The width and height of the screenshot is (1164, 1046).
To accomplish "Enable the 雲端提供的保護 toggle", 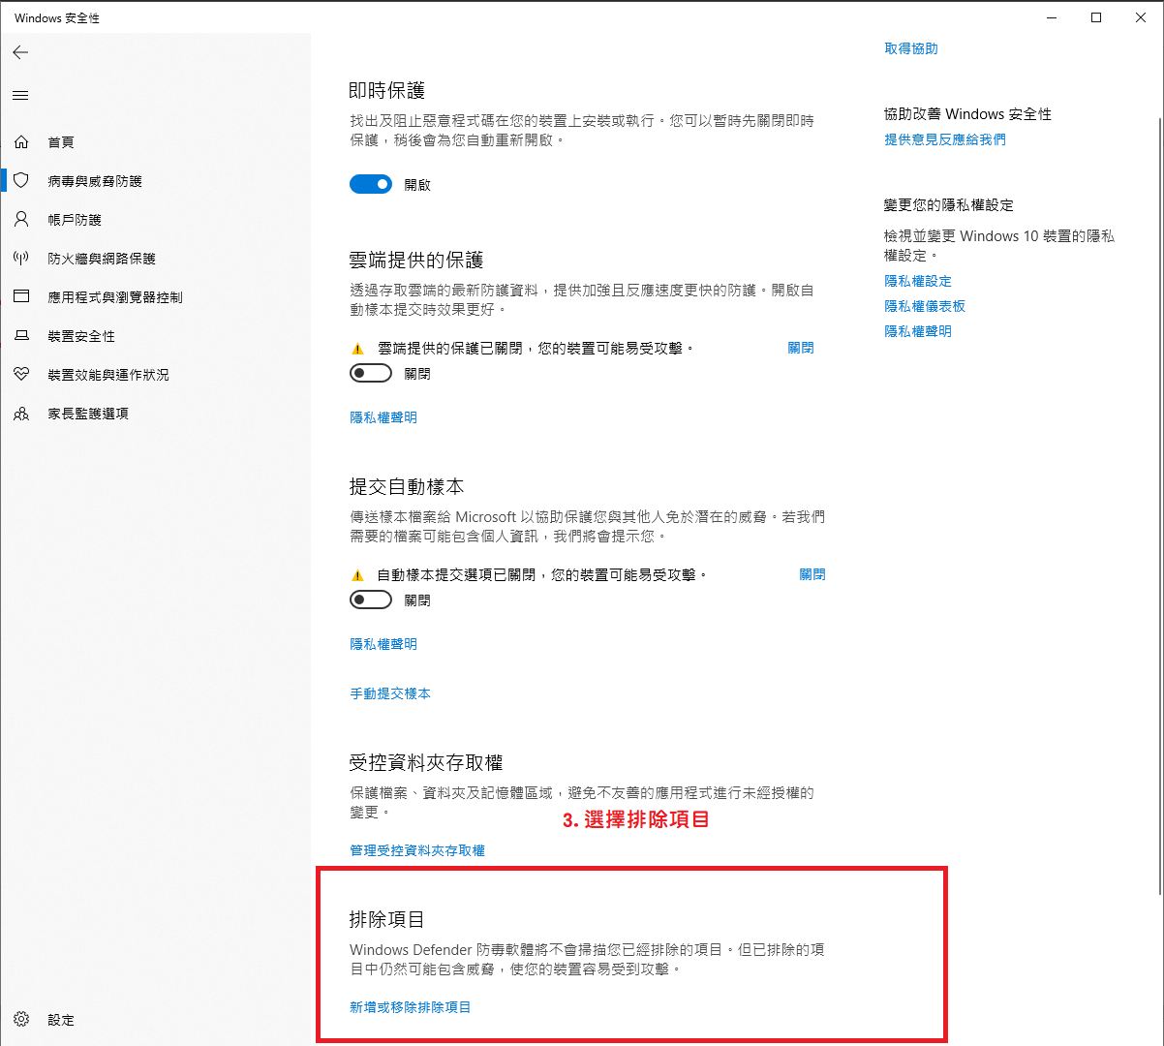I will coord(371,373).
